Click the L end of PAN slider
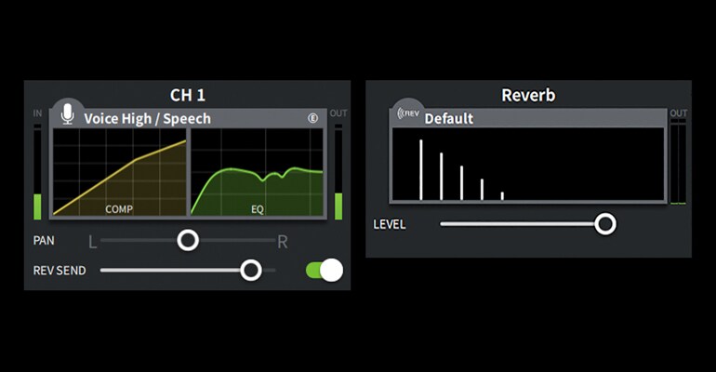Screen dimensions: 716x372 pos(92,242)
